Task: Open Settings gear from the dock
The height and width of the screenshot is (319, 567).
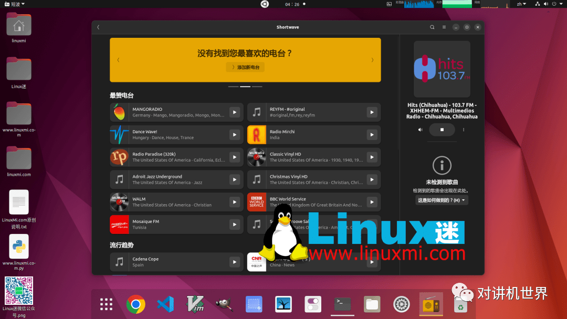Action: [402, 304]
